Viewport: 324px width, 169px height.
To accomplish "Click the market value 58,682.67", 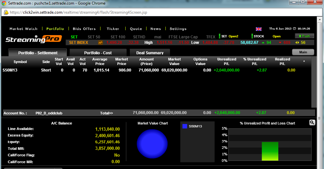I will pyautogui.click(x=249, y=43).
